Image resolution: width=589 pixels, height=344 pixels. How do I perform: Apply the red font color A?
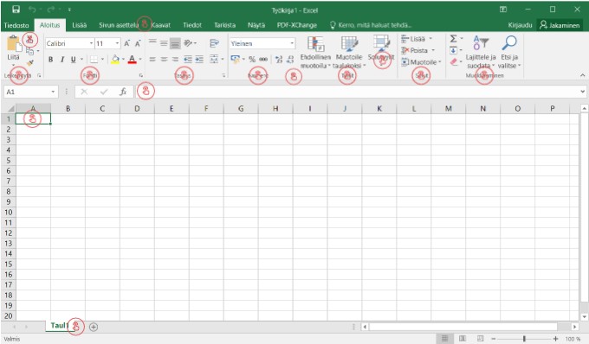(x=132, y=60)
